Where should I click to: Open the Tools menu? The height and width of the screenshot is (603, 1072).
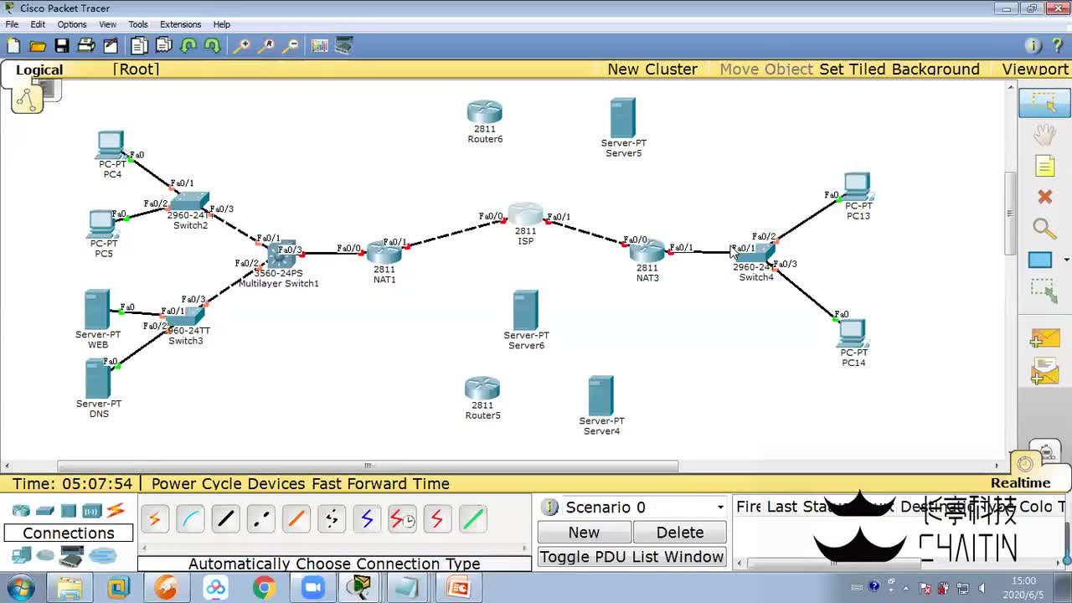click(x=138, y=24)
